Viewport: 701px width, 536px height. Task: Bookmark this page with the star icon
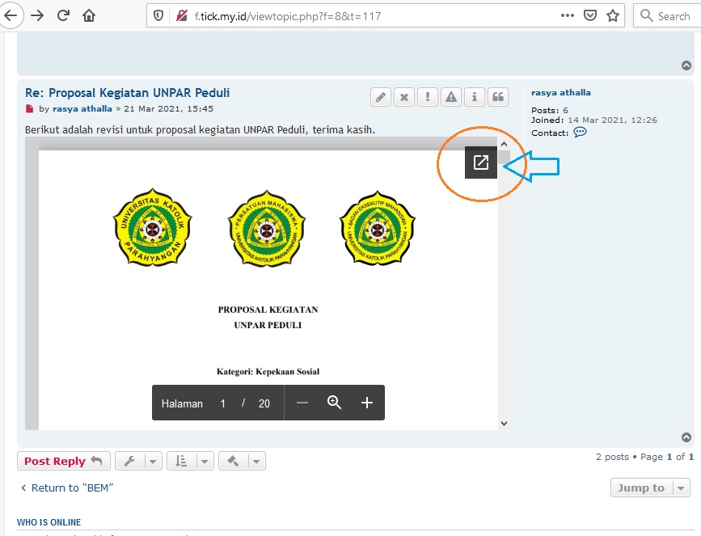click(613, 15)
